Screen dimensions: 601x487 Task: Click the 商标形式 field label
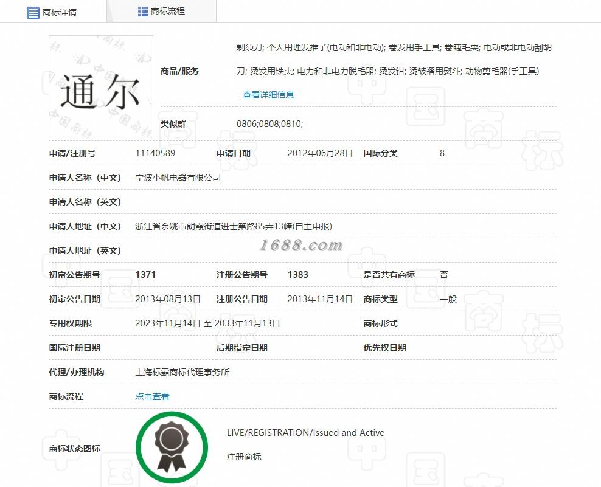click(380, 323)
